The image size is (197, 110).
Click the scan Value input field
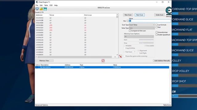tap(150, 21)
